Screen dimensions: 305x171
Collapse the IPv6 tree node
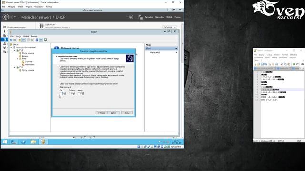click(x=14, y=67)
